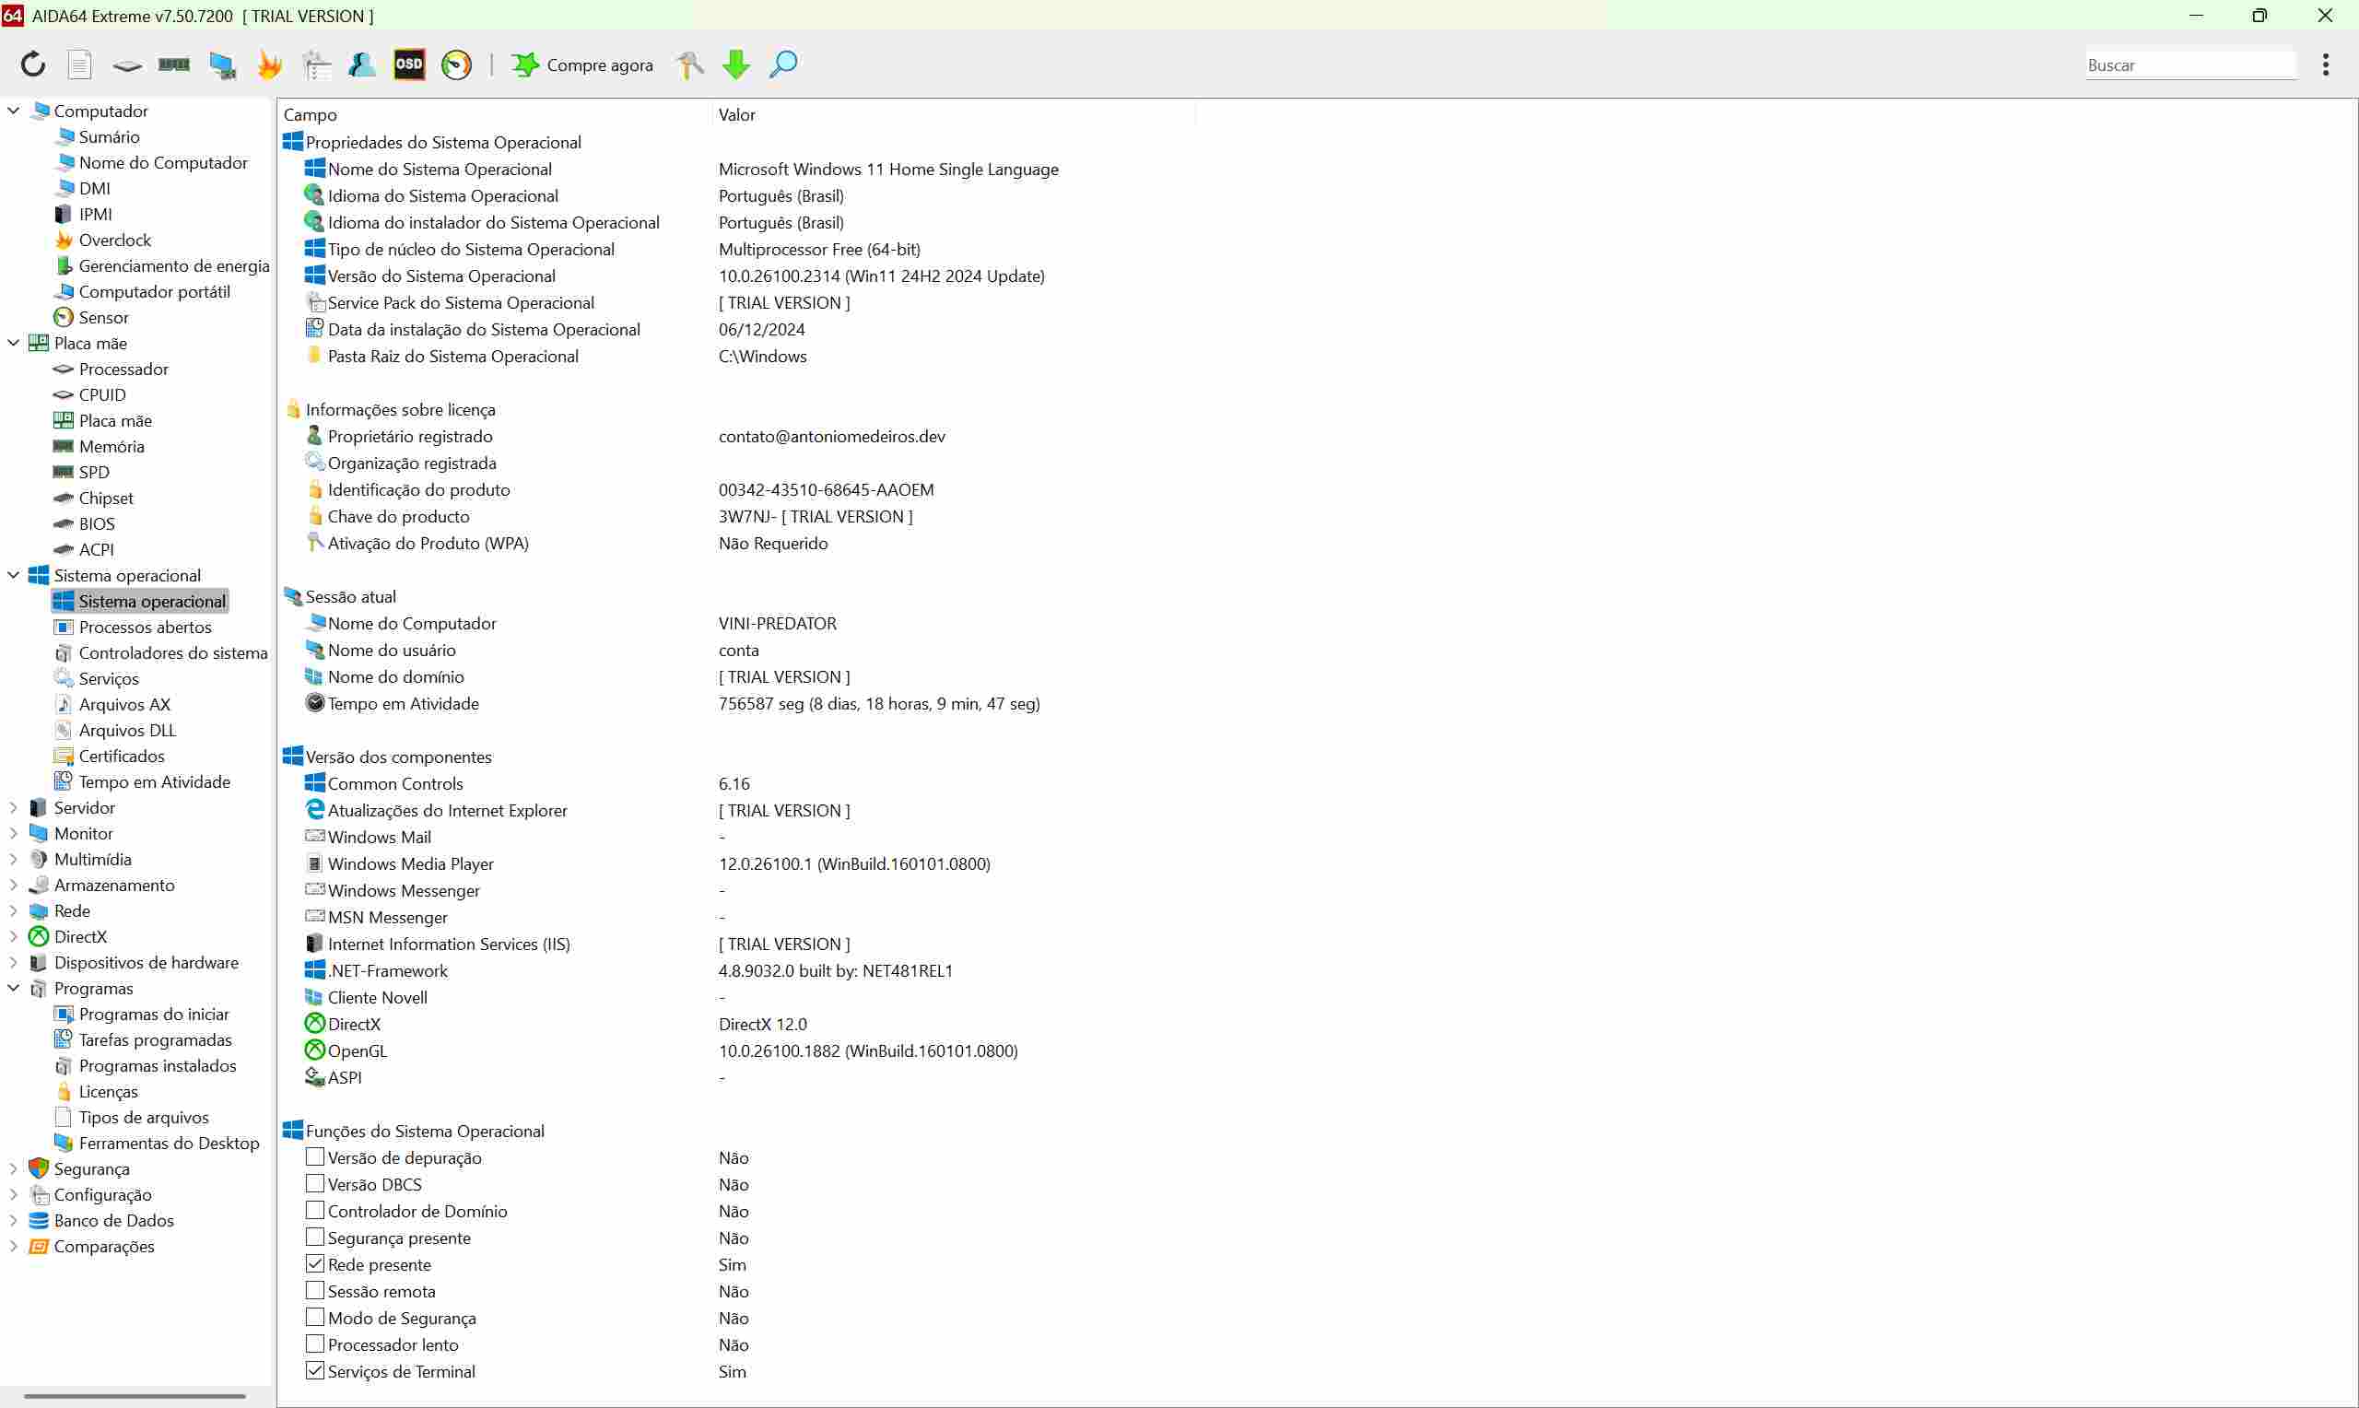This screenshot has width=2359, height=1408.
Task: Toggle the Versão de depuração checkbox
Action: 315,1156
